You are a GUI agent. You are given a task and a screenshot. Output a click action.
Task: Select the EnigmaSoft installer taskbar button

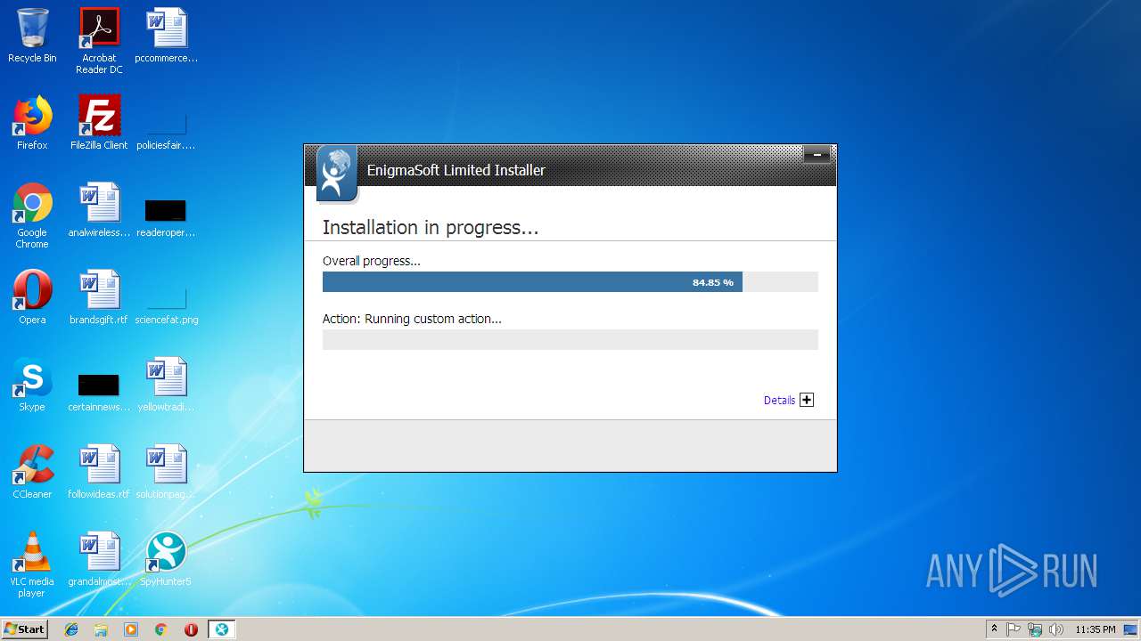222,629
